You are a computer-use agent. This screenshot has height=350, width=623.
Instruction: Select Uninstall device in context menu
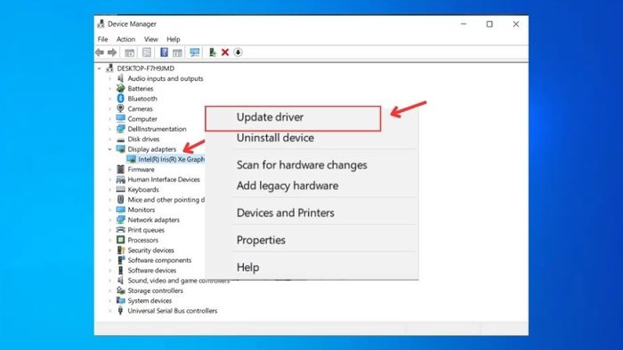tap(275, 138)
